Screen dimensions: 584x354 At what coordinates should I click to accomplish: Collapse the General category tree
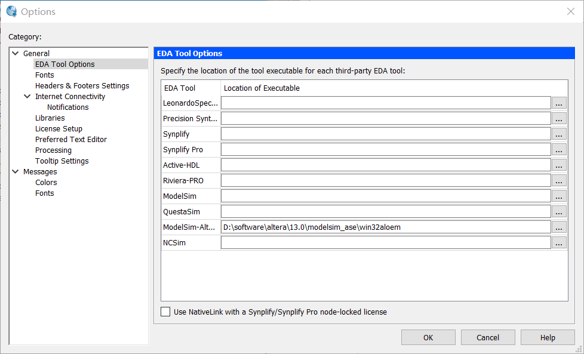click(16, 53)
